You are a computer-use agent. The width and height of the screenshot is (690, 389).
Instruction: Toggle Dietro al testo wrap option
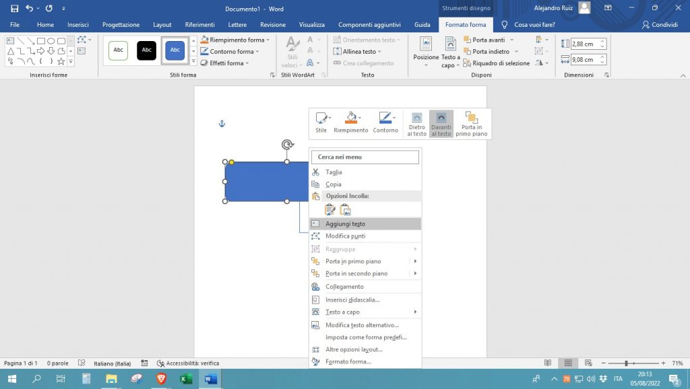[416, 124]
